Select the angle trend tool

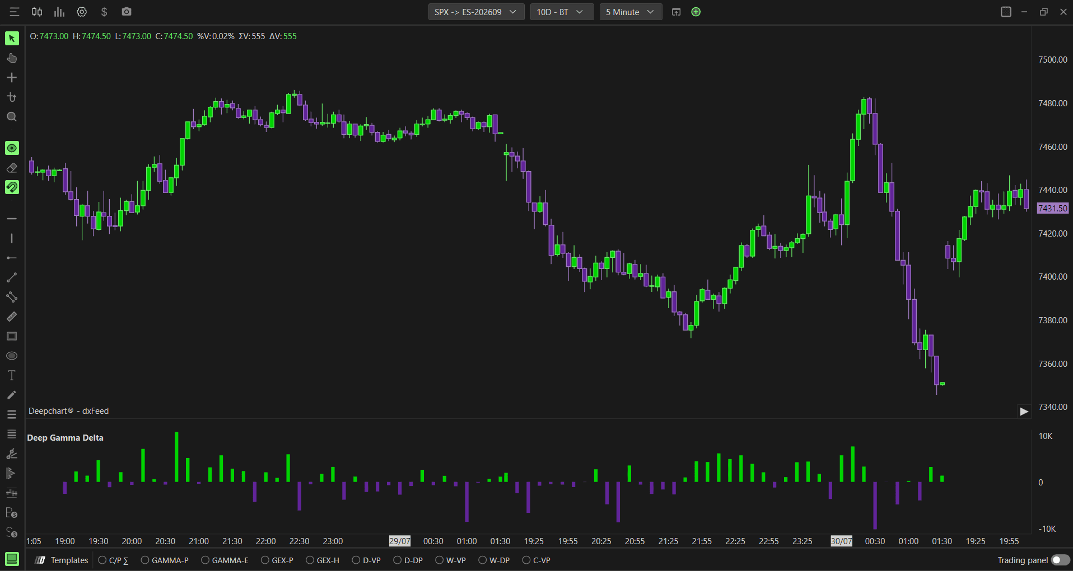coord(12,454)
